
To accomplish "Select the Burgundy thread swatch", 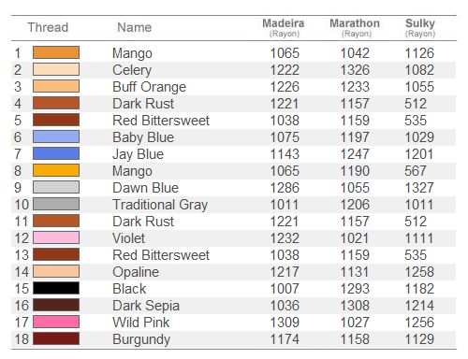I will (56, 338).
